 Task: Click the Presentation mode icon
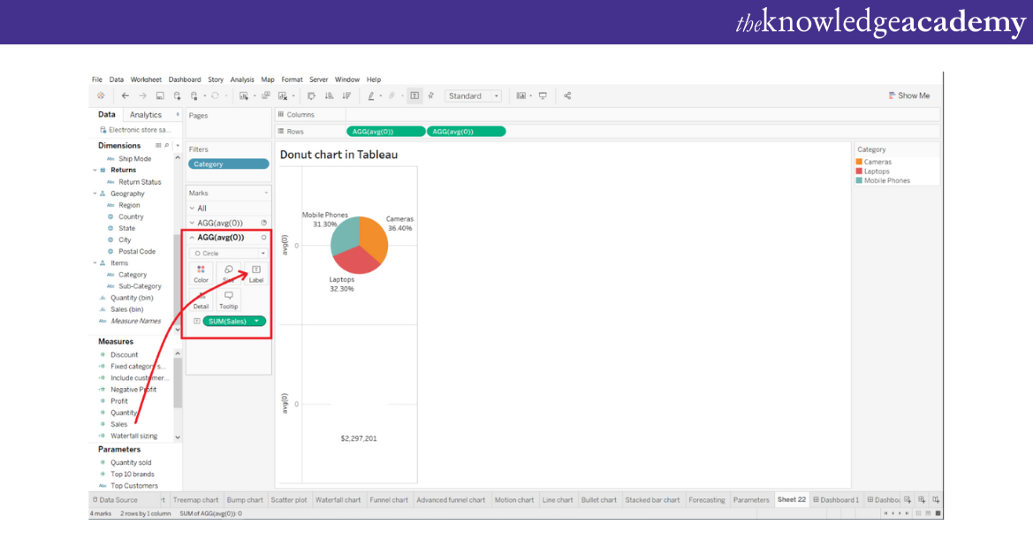(x=543, y=95)
